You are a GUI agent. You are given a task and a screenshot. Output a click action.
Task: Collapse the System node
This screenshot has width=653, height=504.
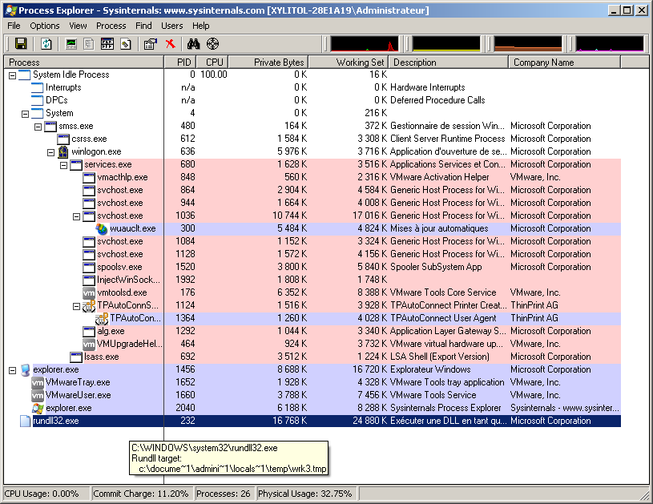tap(25, 114)
